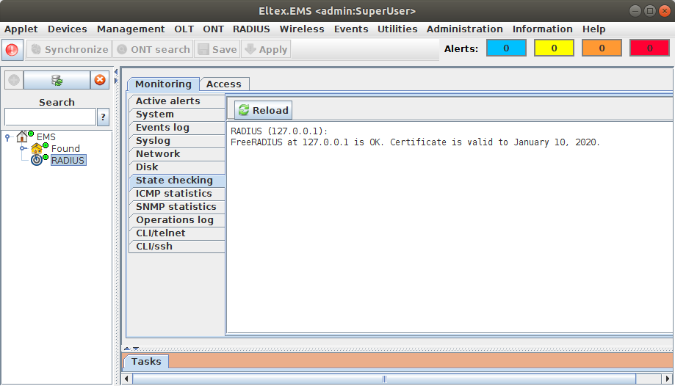Open the Wireless menu
Image resolution: width=675 pixels, height=386 pixels.
[x=302, y=29]
